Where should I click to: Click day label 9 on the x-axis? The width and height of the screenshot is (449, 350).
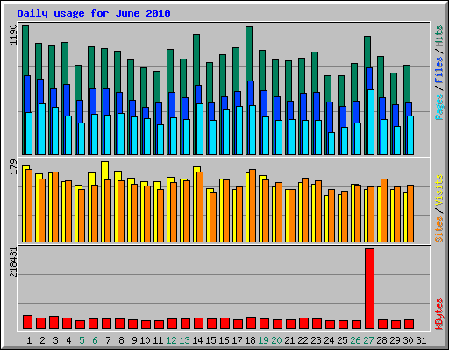pyautogui.click(x=134, y=340)
